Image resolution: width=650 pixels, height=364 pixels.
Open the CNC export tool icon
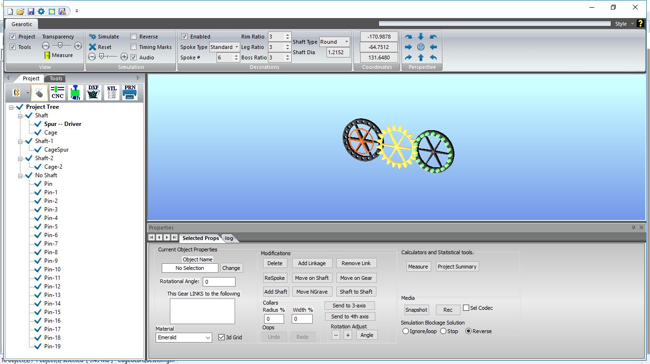[58, 92]
